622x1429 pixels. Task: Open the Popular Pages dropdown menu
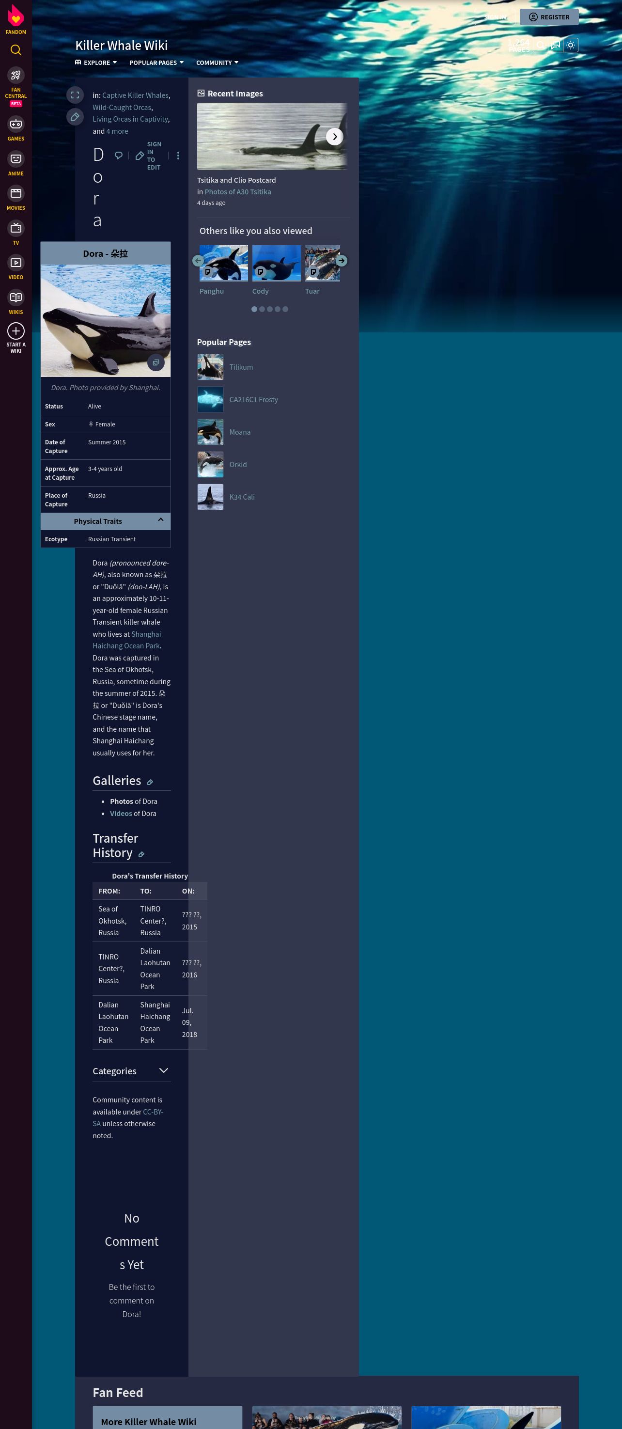(156, 63)
